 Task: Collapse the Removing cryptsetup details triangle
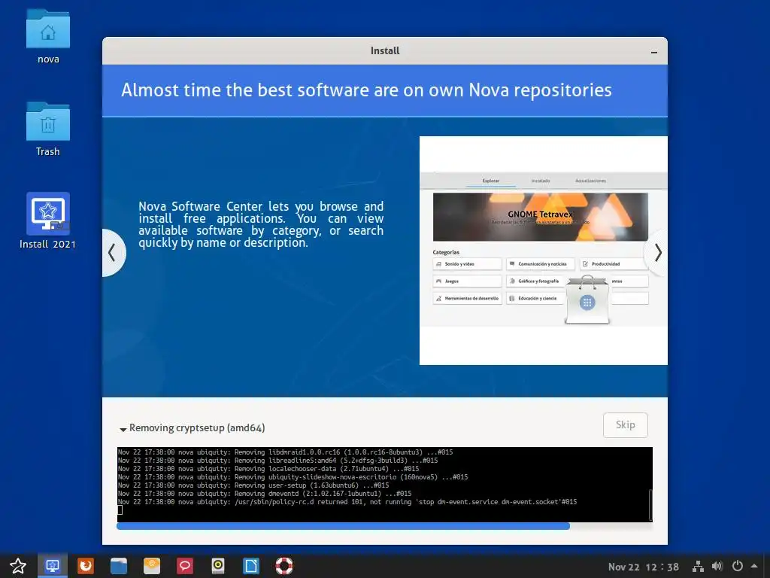[x=123, y=429]
